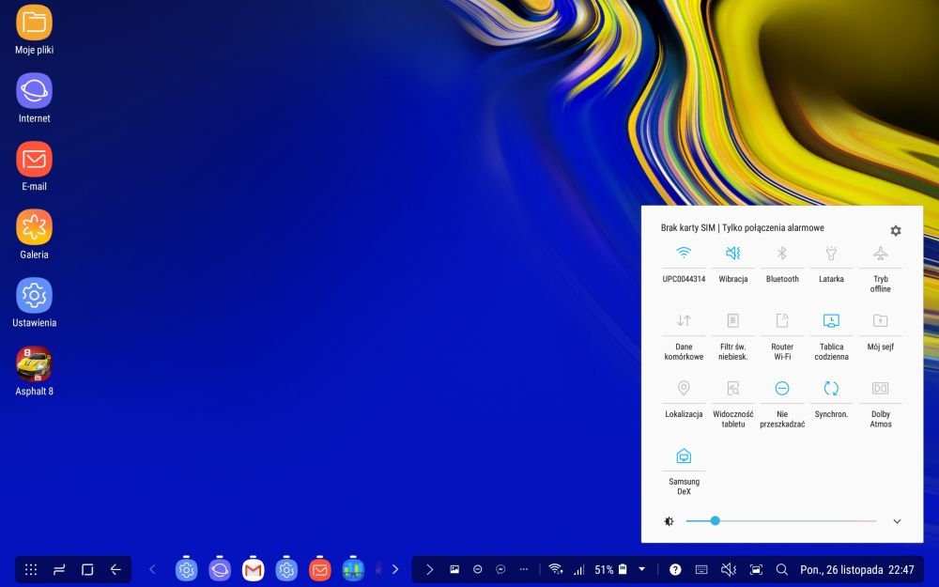
Task: Toggle Dane komórkowe mobile data
Action: (x=684, y=335)
